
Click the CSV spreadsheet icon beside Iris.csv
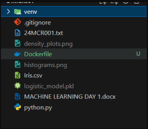[18, 75]
